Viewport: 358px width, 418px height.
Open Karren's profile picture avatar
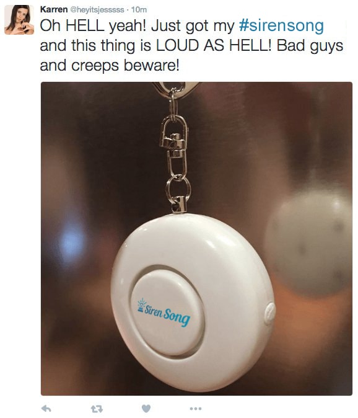point(19,20)
